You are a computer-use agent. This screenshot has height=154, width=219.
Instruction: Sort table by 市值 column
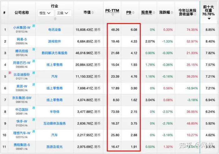(x=93, y=12)
